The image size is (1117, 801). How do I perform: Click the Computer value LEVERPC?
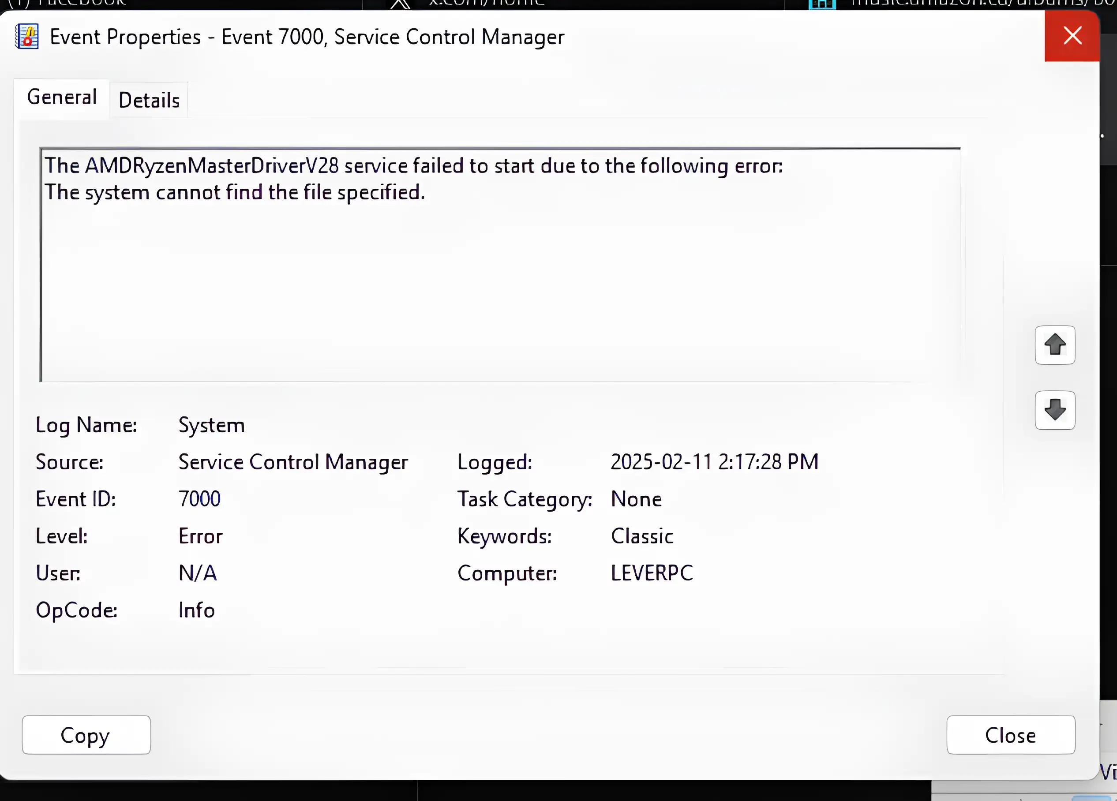(652, 573)
